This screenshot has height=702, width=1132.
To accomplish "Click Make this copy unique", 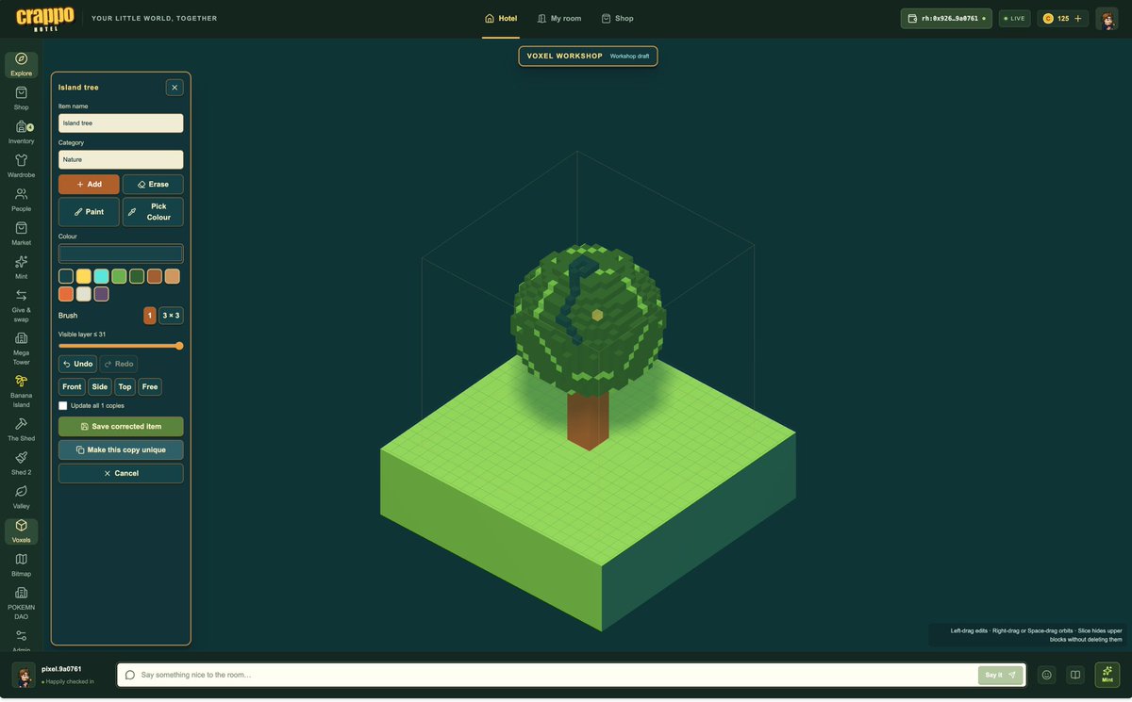I will click(121, 449).
